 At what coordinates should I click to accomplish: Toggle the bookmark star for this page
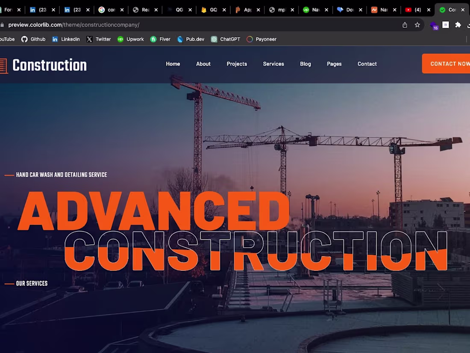[417, 25]
